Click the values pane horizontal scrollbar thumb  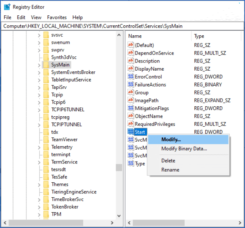pos(158,223)
